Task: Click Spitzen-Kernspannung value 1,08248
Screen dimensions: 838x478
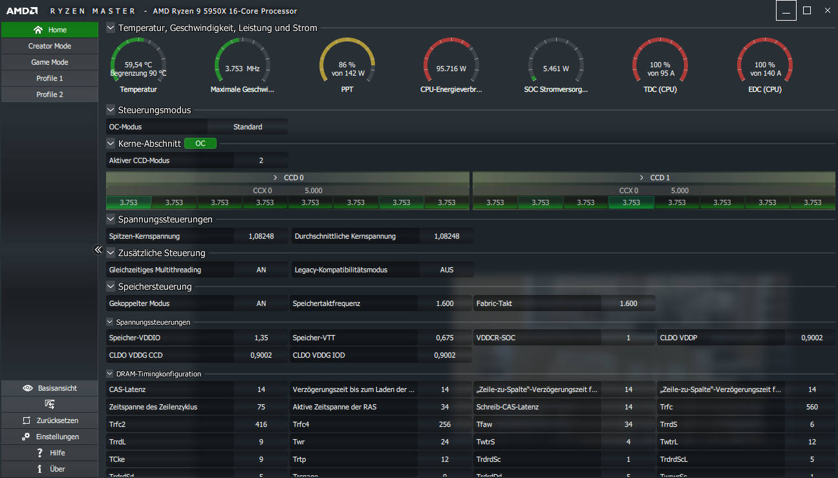Action: pyautogui.click(x=261, y=236)
